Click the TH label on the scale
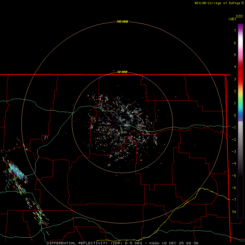 (x=234, y=212)
